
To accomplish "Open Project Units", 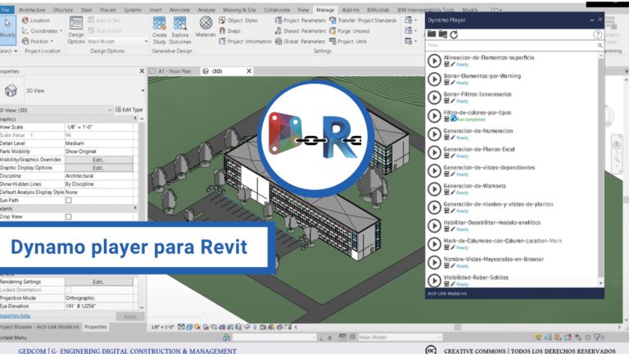I will point(348,41).
